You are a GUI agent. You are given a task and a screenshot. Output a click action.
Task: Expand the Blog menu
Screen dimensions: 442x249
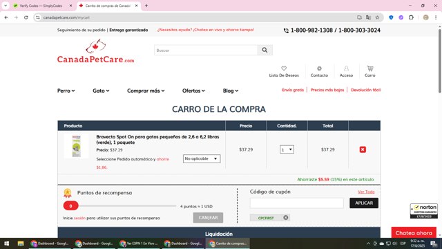[x=231, y=91]
